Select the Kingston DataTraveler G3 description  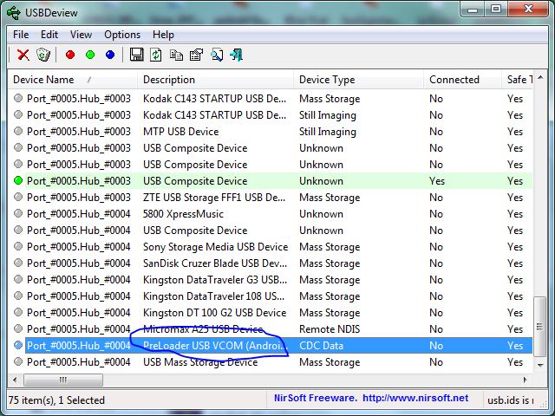[215, 280]
